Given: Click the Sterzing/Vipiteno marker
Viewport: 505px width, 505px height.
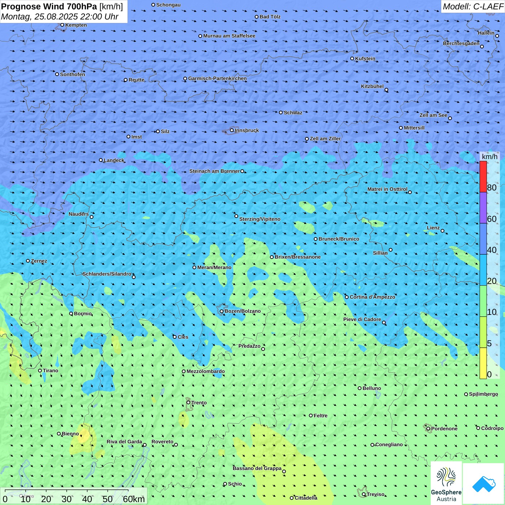Looking at the screenshot, I should pos(236,216).
